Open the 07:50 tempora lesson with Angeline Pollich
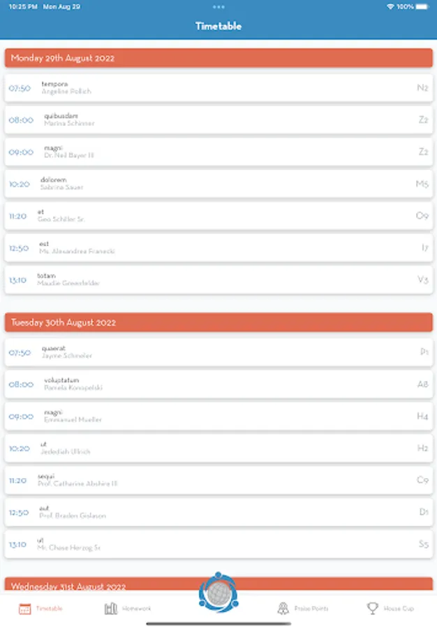 (218, 88)
